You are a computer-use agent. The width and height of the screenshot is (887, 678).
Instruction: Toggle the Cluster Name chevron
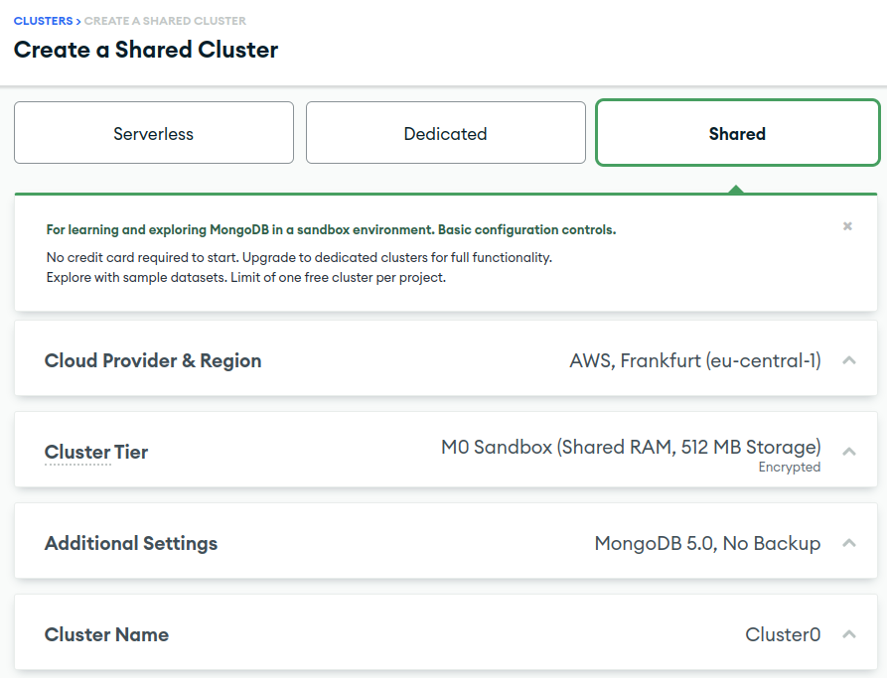point(849,634)
